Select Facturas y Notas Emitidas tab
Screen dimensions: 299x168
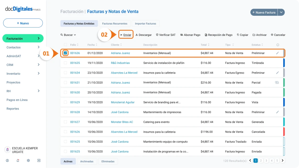tap(79, 24)
